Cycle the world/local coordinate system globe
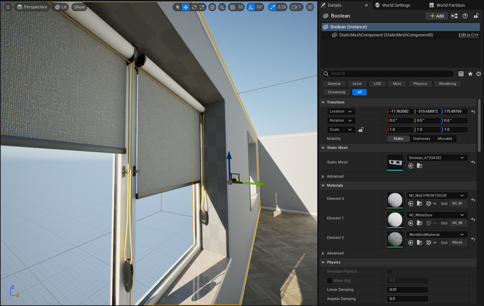Screen dimensions: 484x306 (212, 7)
